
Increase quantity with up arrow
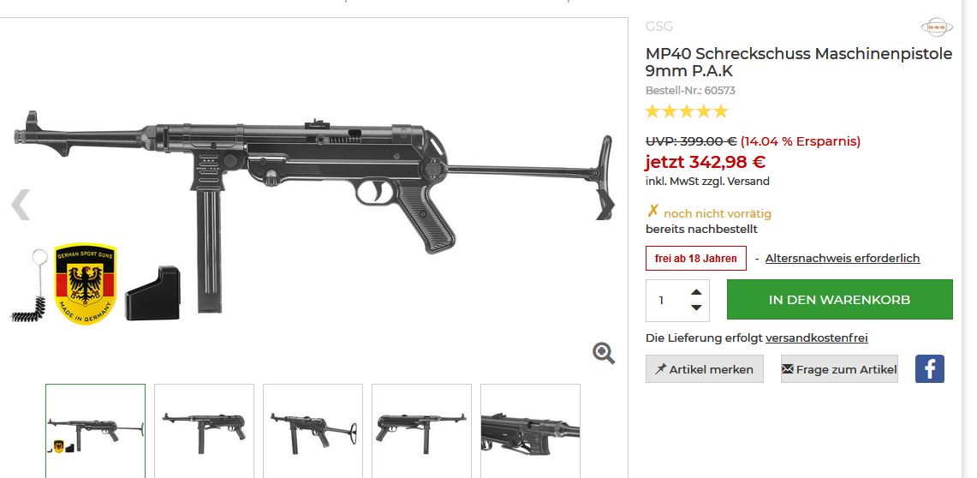click(695, 291)
